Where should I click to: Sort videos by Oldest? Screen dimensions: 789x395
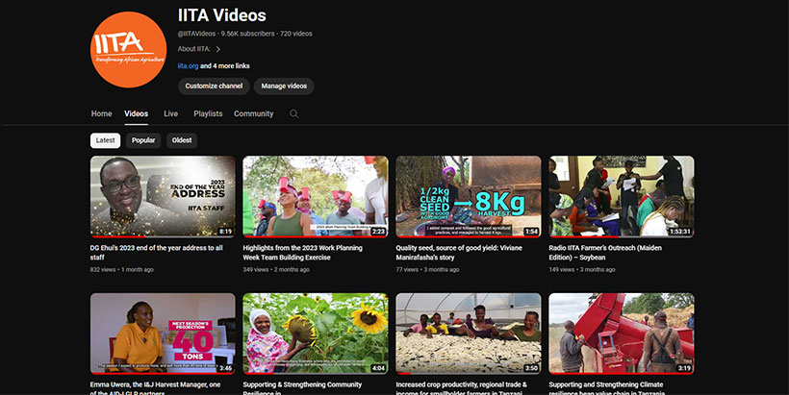181,140
